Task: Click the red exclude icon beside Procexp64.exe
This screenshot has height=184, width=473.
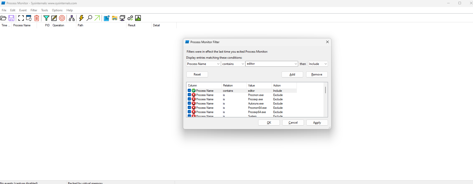Action: click(194, 112)
